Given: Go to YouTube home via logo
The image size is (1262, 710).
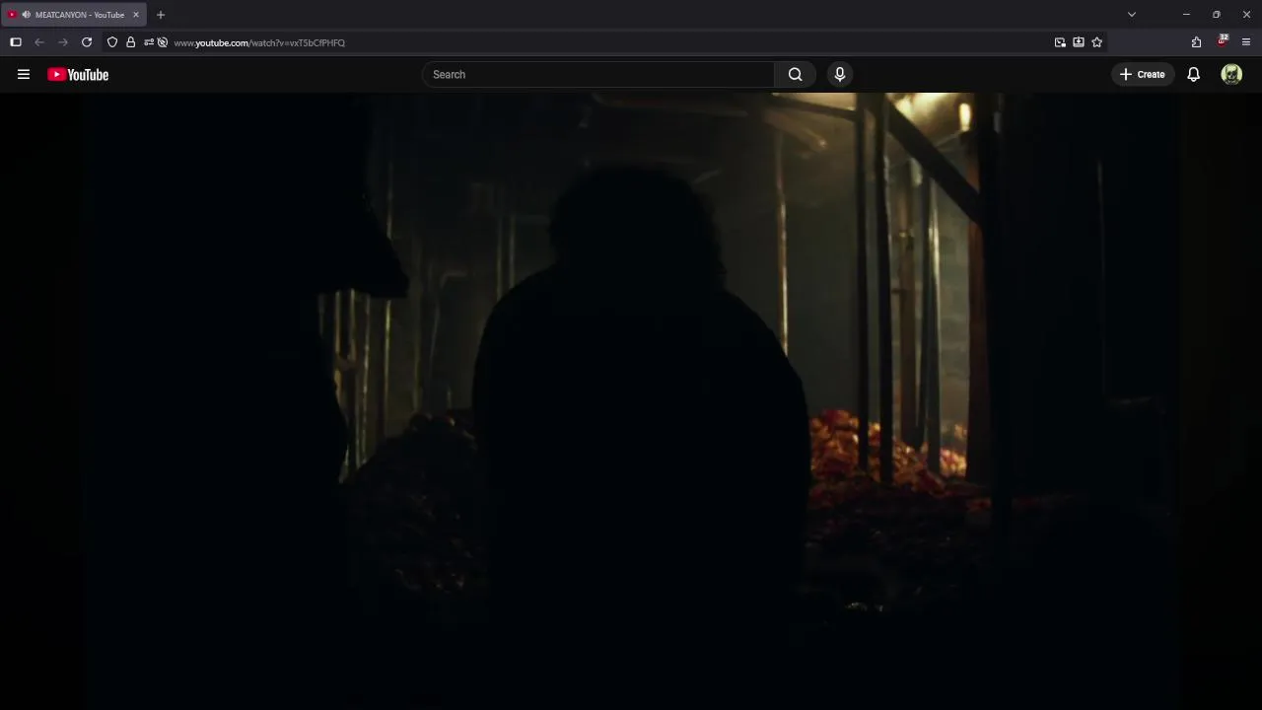Looking at the screenshot, I should point(78,75).
